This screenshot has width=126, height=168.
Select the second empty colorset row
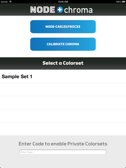(63, 103)
